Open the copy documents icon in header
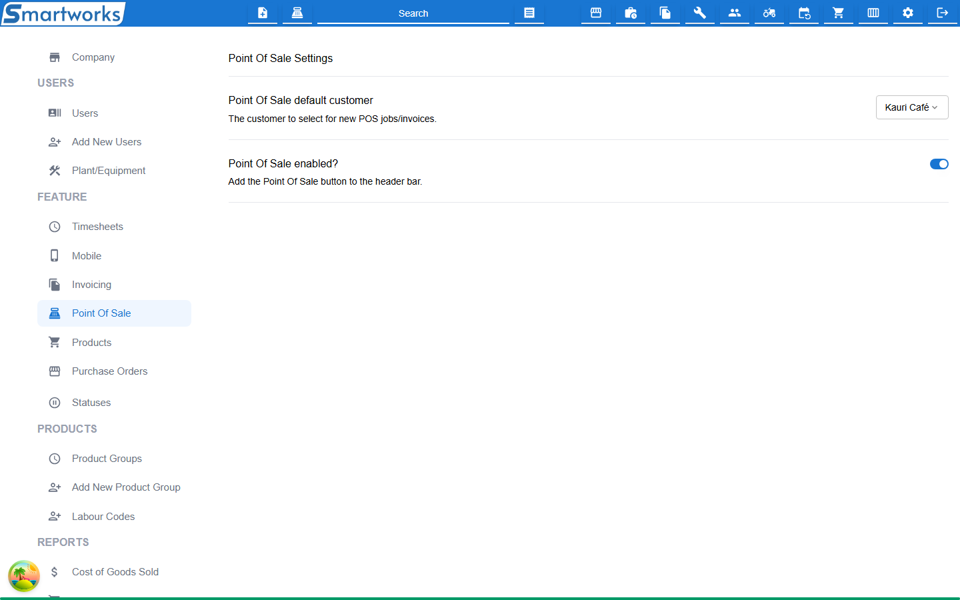960x600 pixels. pos(665,13)
